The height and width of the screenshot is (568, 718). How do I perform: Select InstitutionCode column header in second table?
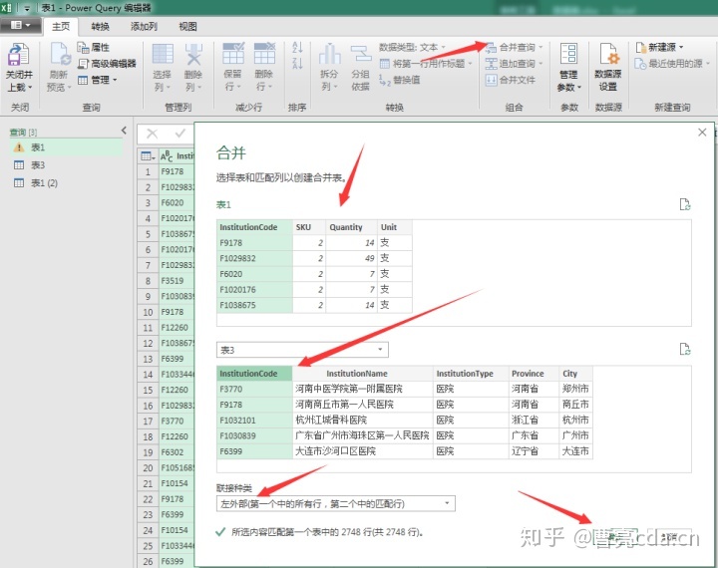pos(254,374)
